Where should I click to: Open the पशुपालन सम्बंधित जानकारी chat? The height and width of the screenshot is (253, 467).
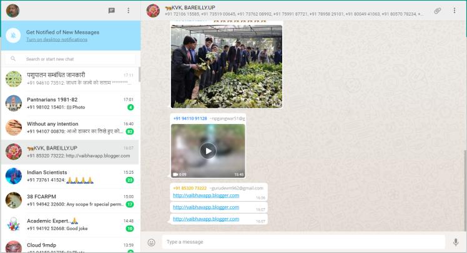[x=70, y=79]
